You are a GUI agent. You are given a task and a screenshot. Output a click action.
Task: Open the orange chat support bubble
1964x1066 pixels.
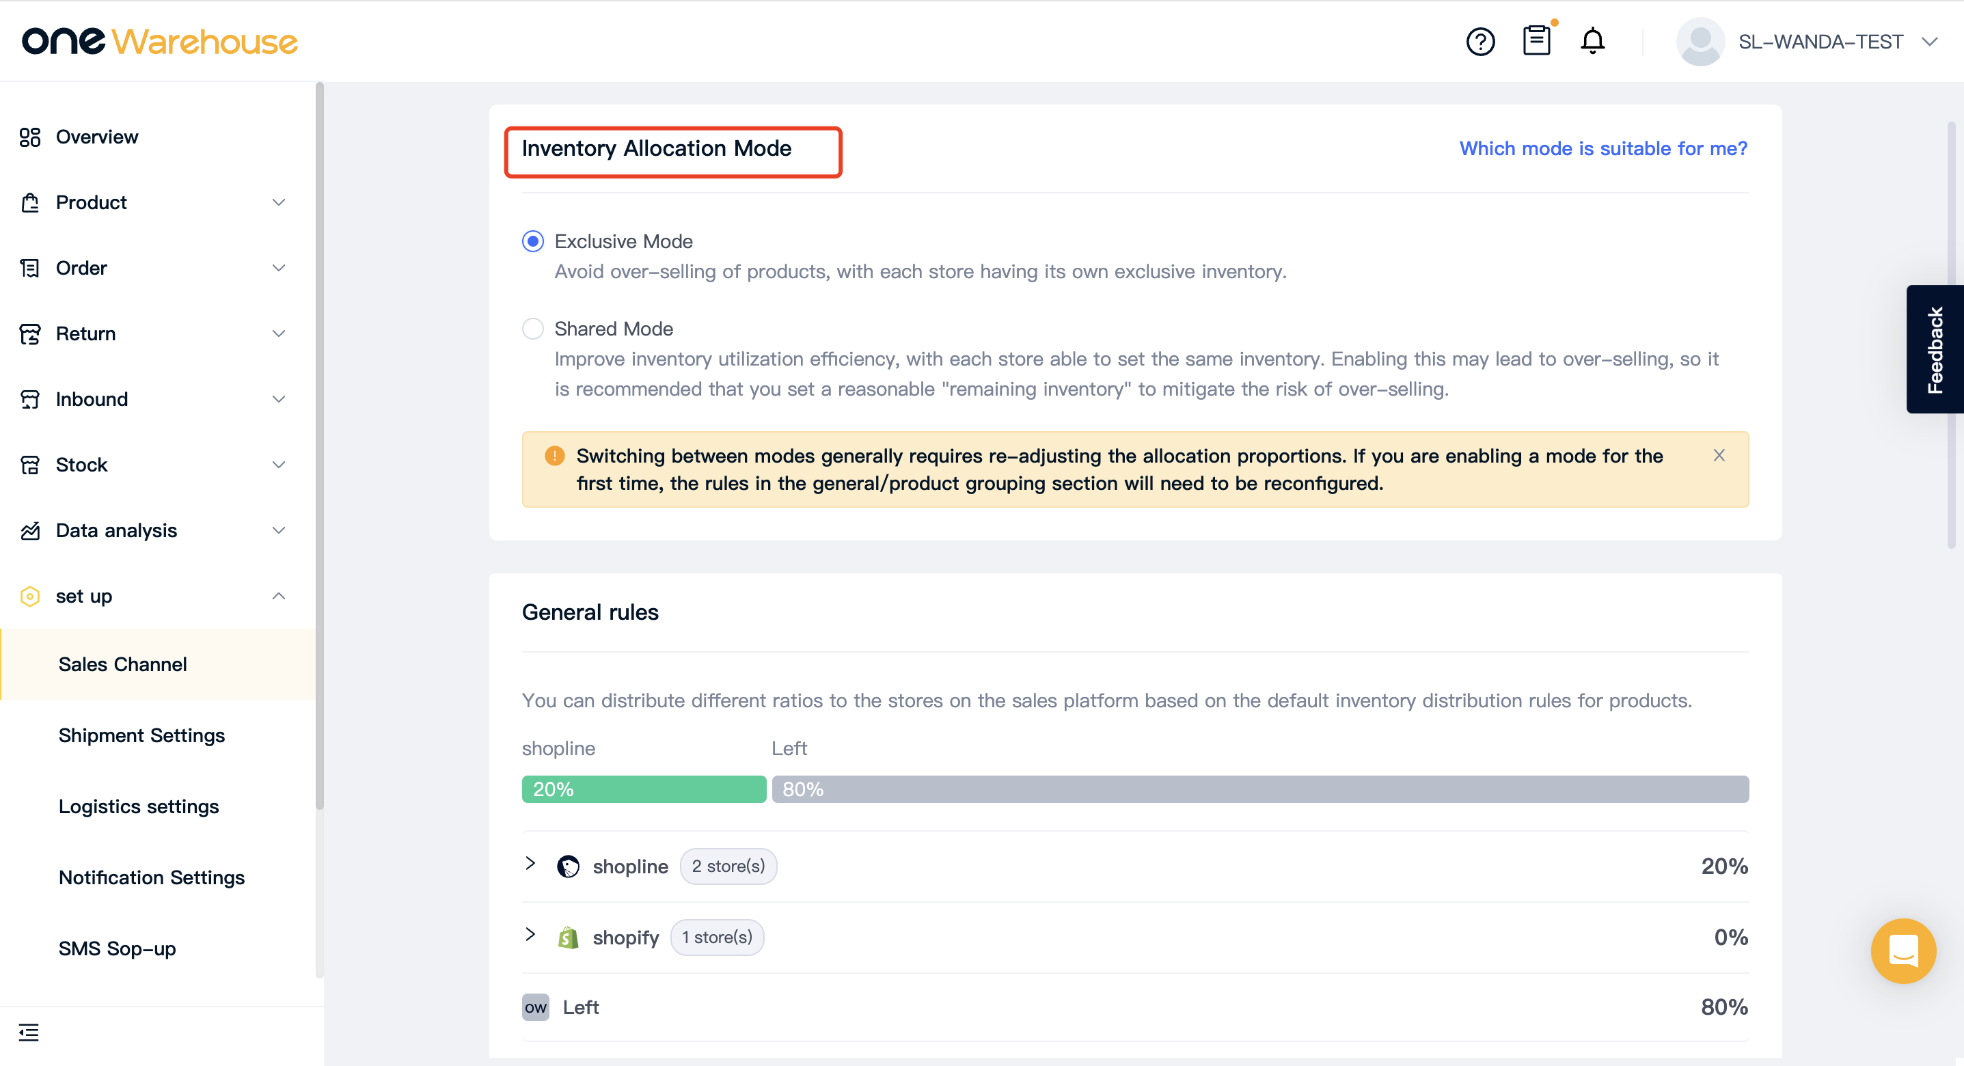pyautogui.click(x=1903, y=951)
